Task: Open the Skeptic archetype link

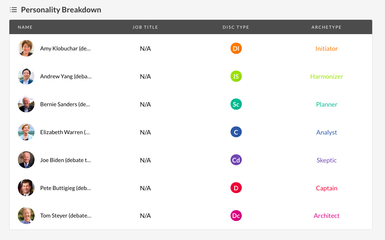Action: (x=326, y=160)
